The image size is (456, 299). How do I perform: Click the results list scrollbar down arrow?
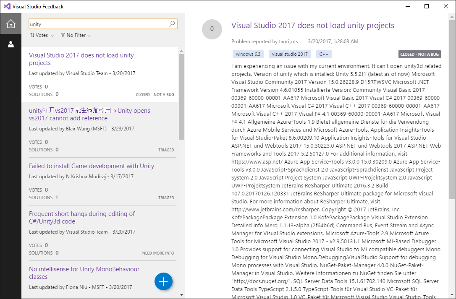pos(181,294)
